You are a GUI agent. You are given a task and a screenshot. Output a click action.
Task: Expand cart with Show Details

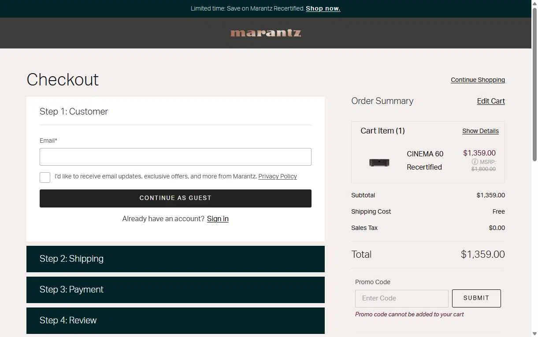pos(480,131)
